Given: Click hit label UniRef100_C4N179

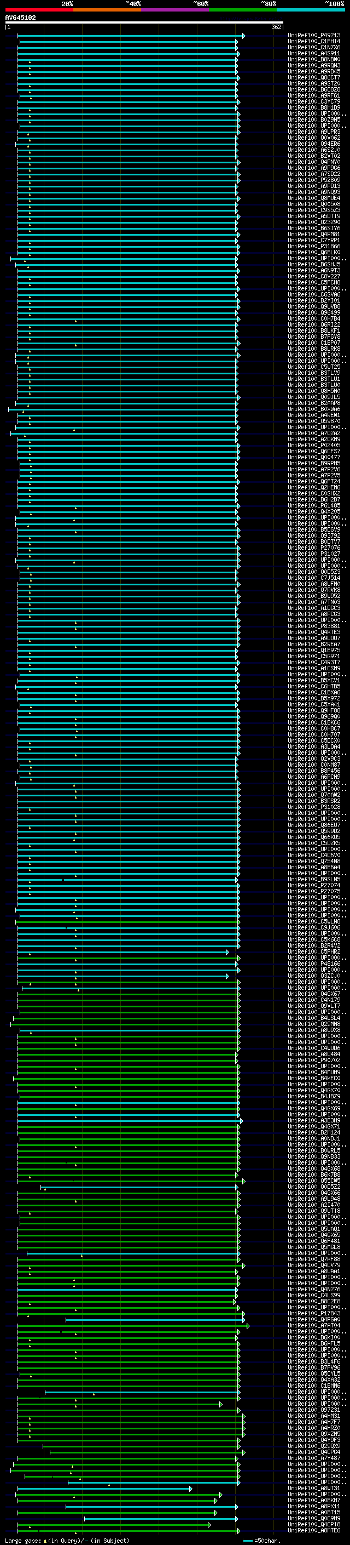Looking at the screenshot, I should click(x=314, y=1000).
